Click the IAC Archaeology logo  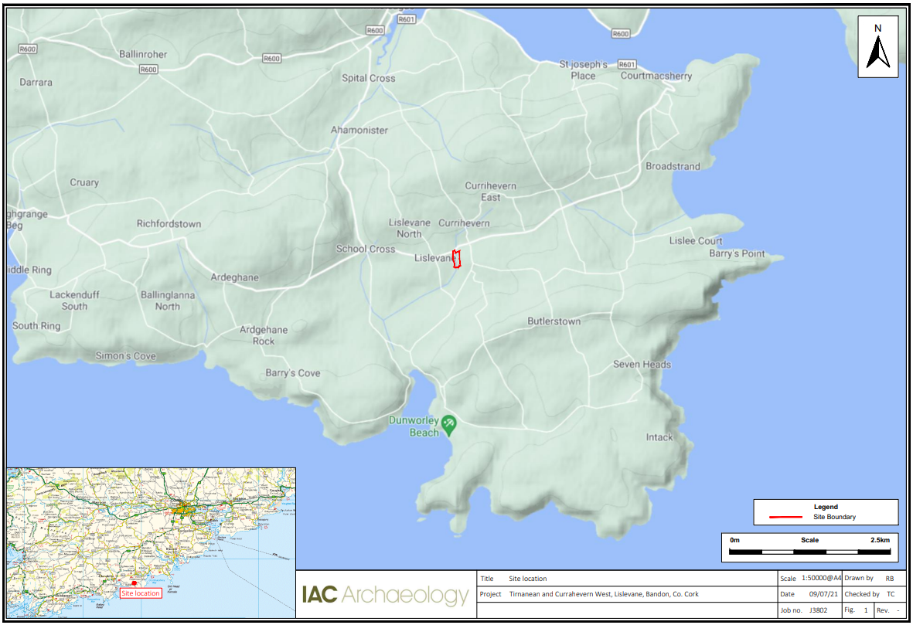[x=384, y=595]
